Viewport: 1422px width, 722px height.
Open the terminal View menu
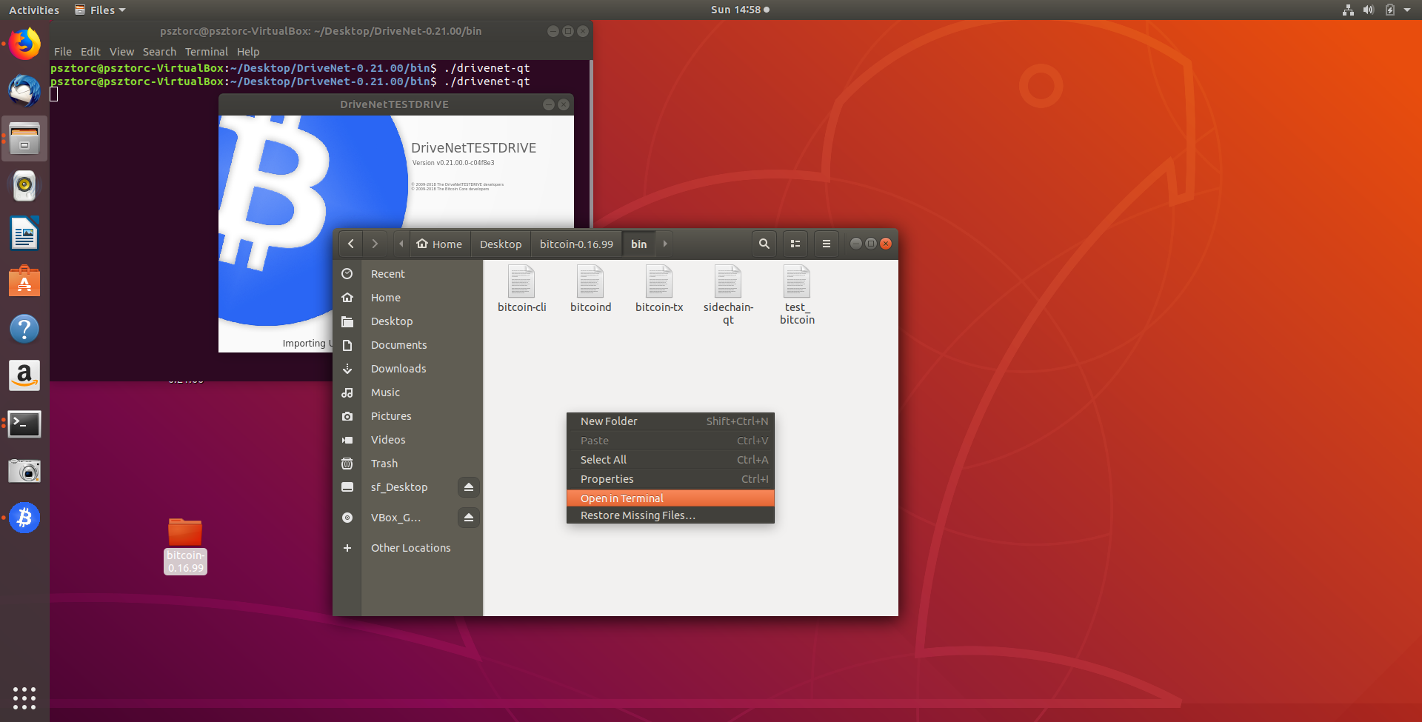(x=121, y=52)
